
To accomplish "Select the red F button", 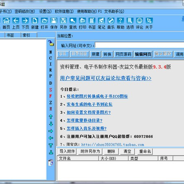I will point(51,96).
